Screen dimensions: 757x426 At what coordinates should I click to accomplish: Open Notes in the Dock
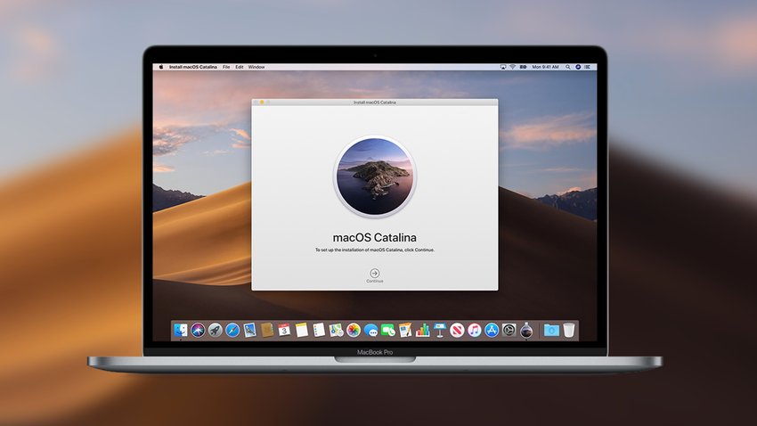tap(302, 330)
